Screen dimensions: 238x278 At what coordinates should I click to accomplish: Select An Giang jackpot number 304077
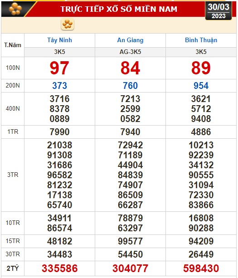(x=130, y=268)
